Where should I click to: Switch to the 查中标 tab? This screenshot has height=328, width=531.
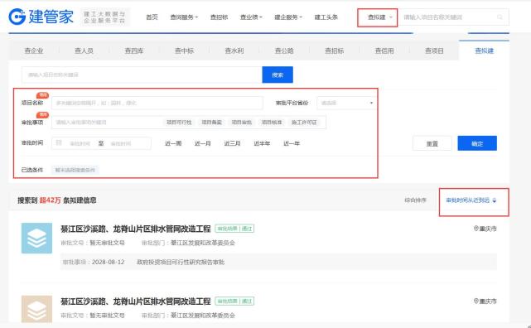[x=184, y=51]
